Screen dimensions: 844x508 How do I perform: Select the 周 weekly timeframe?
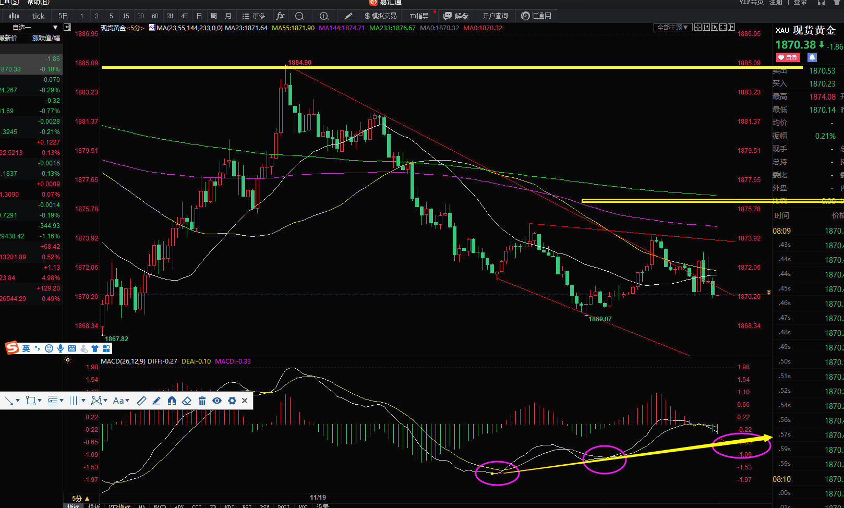pyautogui.click(x=213, y=16)
